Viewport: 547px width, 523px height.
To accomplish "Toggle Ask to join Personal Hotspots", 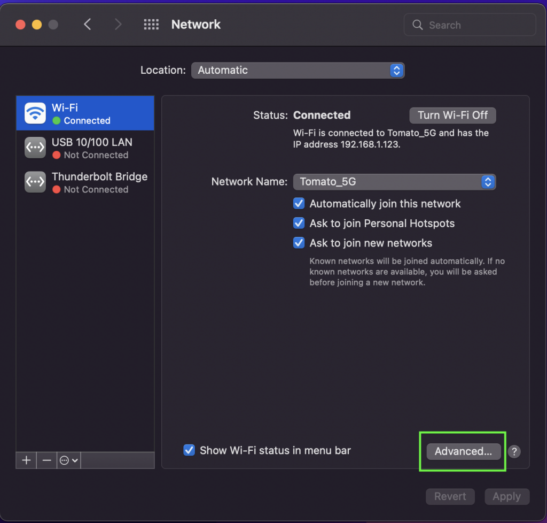I will pyautogui.click(x=299, y=223).
